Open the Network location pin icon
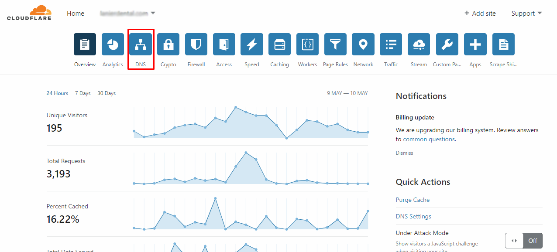The width and height of the screenshot is (557, 252). pyautogui.click(x=363, y=44)
